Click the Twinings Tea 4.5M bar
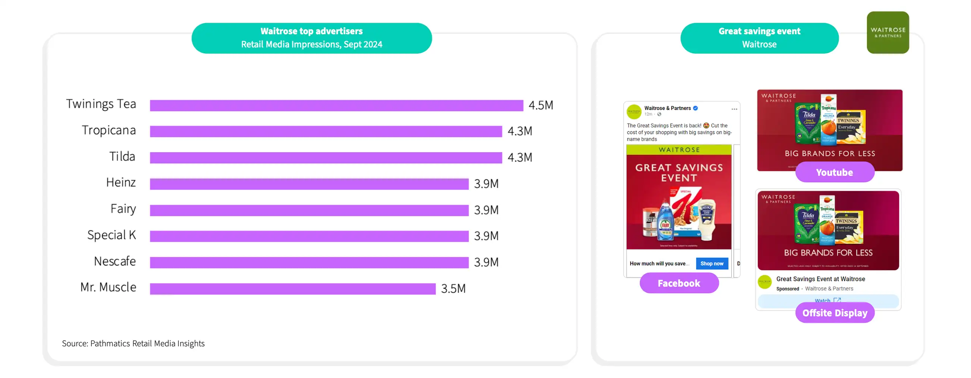 (336, 105)
